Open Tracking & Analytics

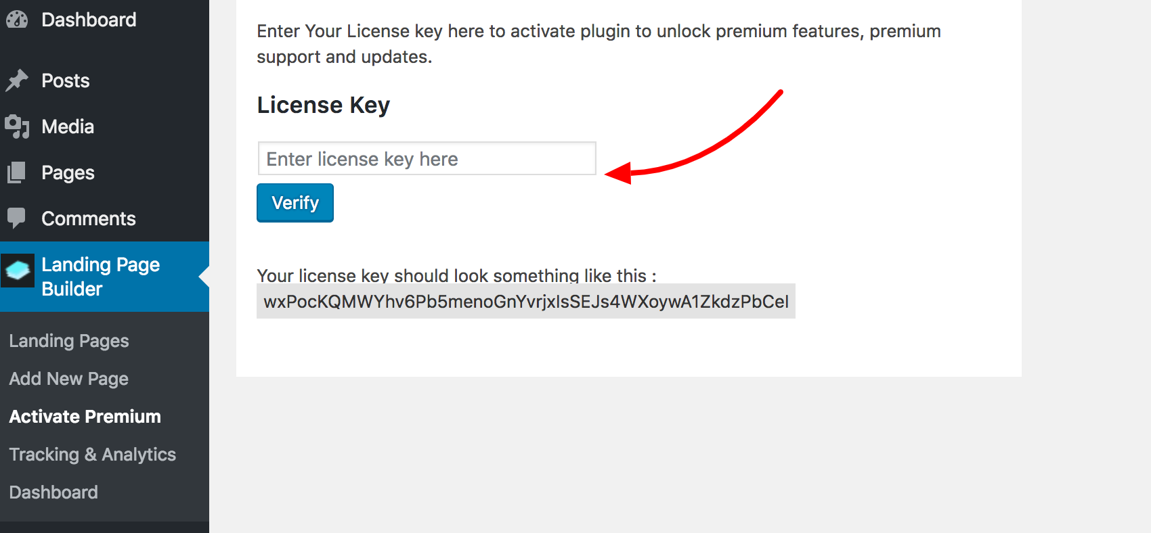coord(93,455)
